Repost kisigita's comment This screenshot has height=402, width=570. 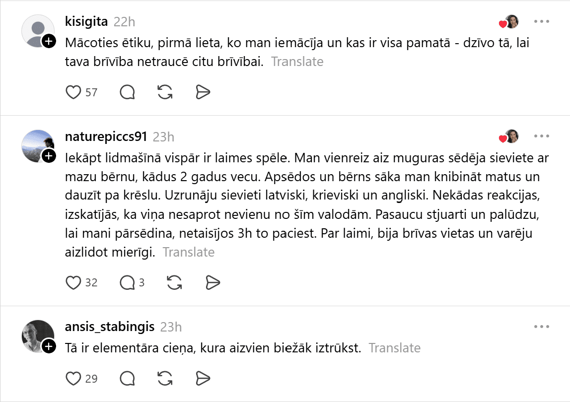[165, 92]
